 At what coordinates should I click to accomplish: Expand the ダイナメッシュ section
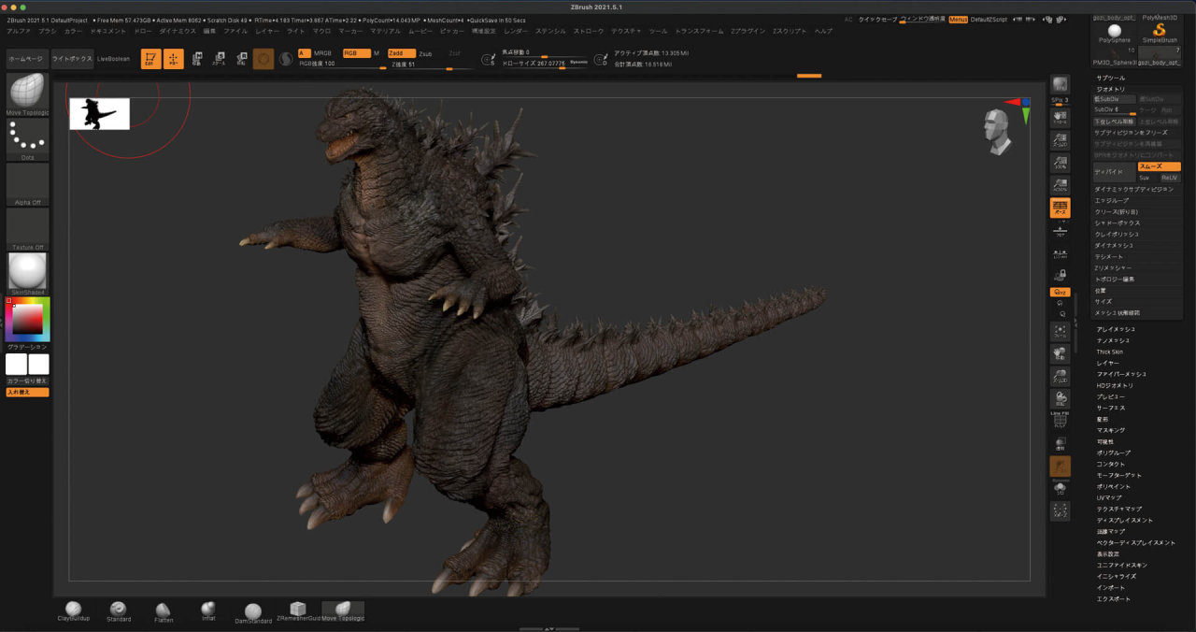(x=1138, y=246)
